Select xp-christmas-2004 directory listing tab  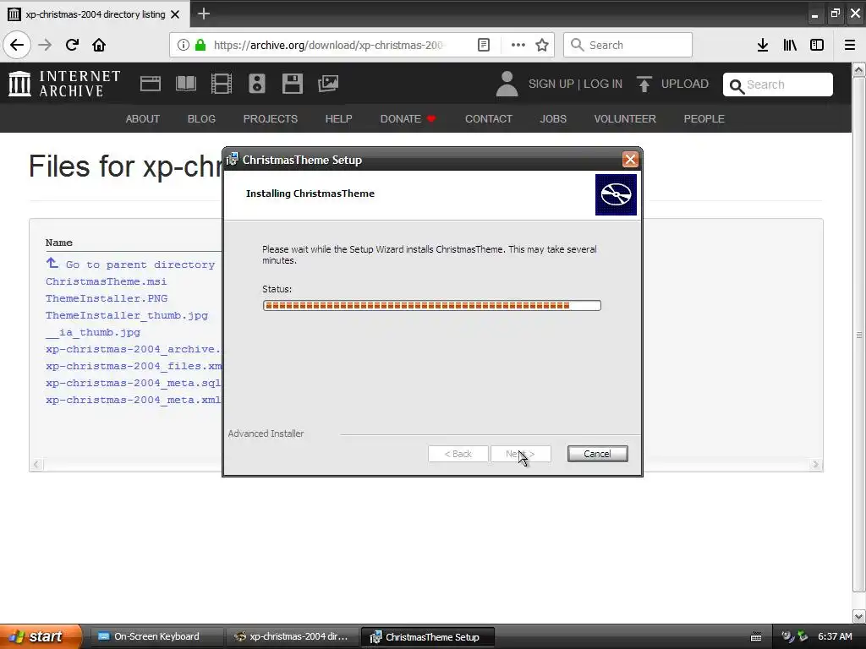[95, 14]
